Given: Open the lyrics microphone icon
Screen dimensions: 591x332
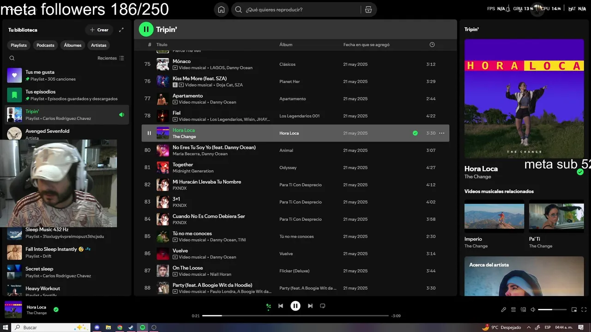Looking at the screenshot, I should [503, 309].
